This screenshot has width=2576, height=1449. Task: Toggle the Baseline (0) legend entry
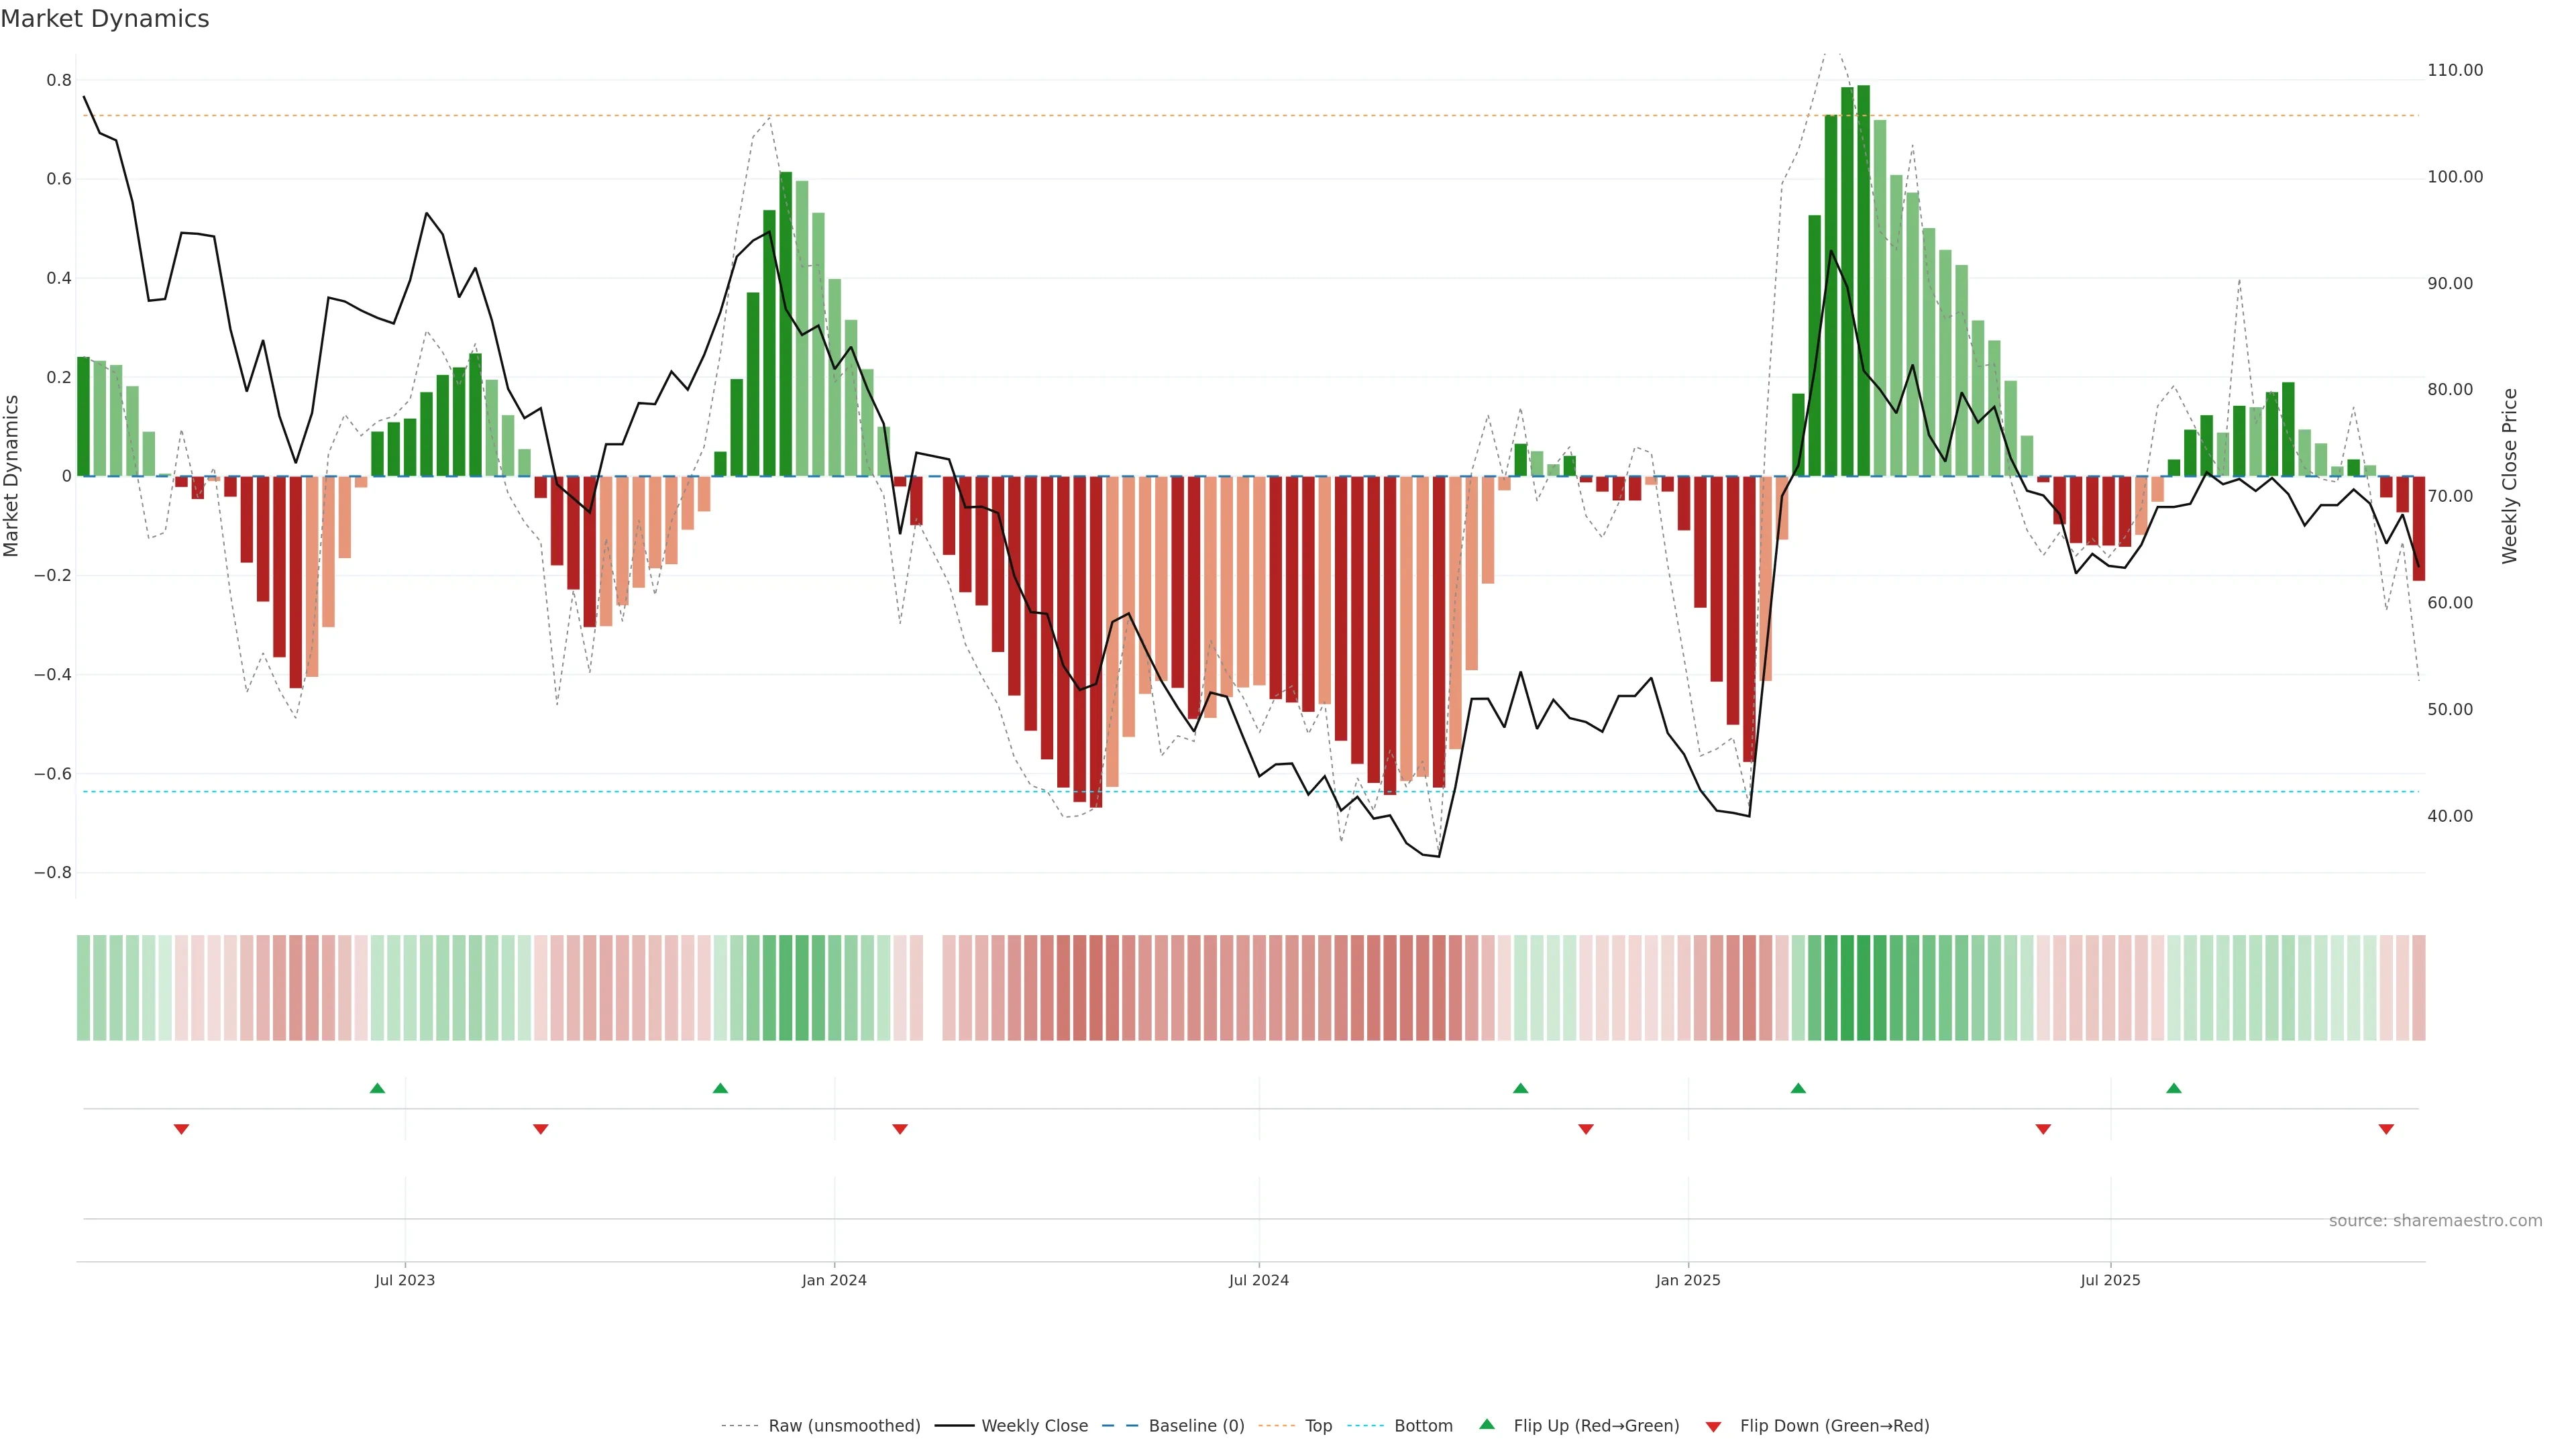1196,1426
